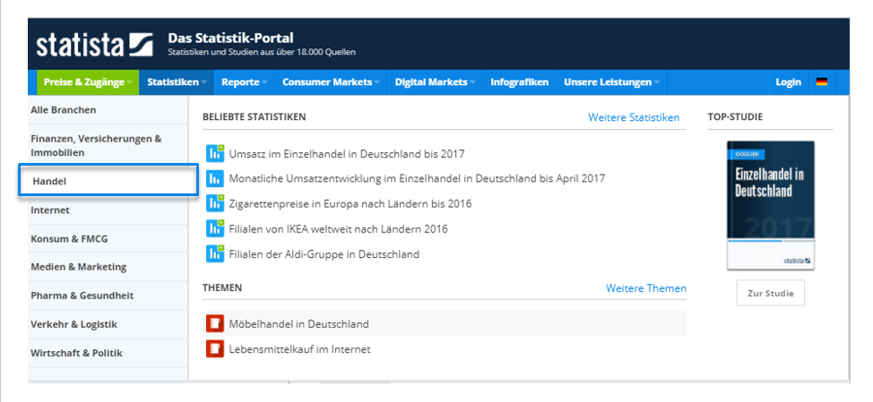
Task: Click the Login link
Action: click(789, 82)
